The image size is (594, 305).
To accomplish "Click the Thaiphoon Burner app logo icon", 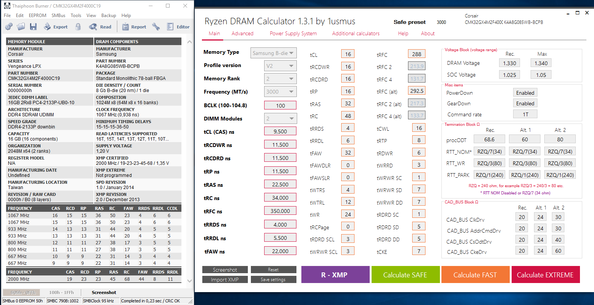I will click(x=7, y=6).
